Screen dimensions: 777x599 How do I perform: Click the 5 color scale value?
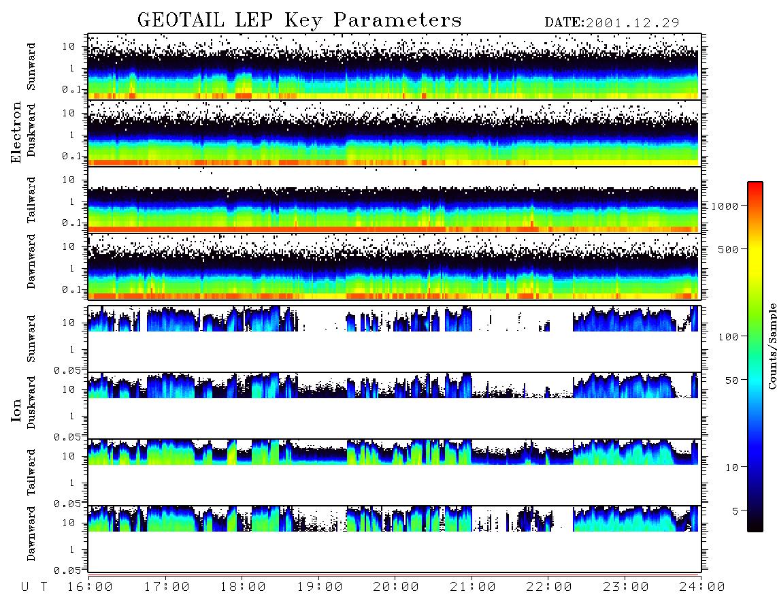coord(735,511)
